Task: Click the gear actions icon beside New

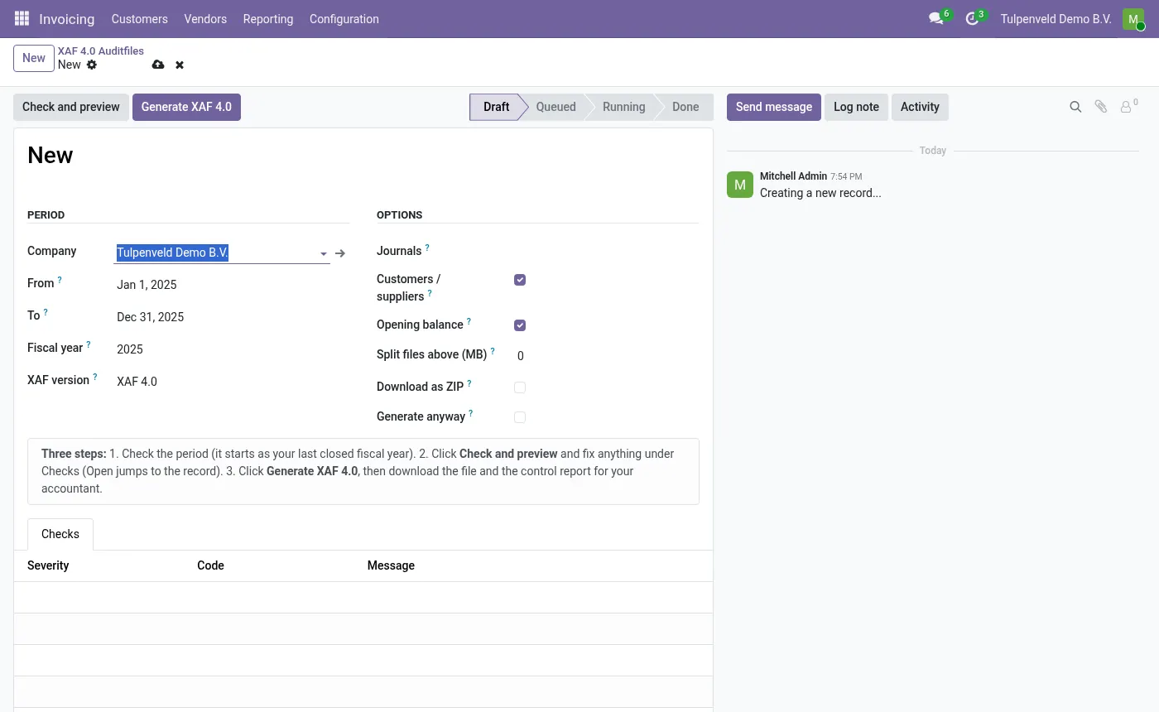Action: click(92, 65)
